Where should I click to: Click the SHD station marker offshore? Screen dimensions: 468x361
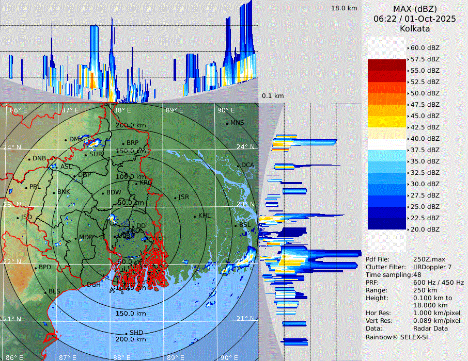click(126, 333)
